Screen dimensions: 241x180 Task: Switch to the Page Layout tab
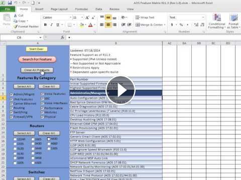tap(59, 9)
